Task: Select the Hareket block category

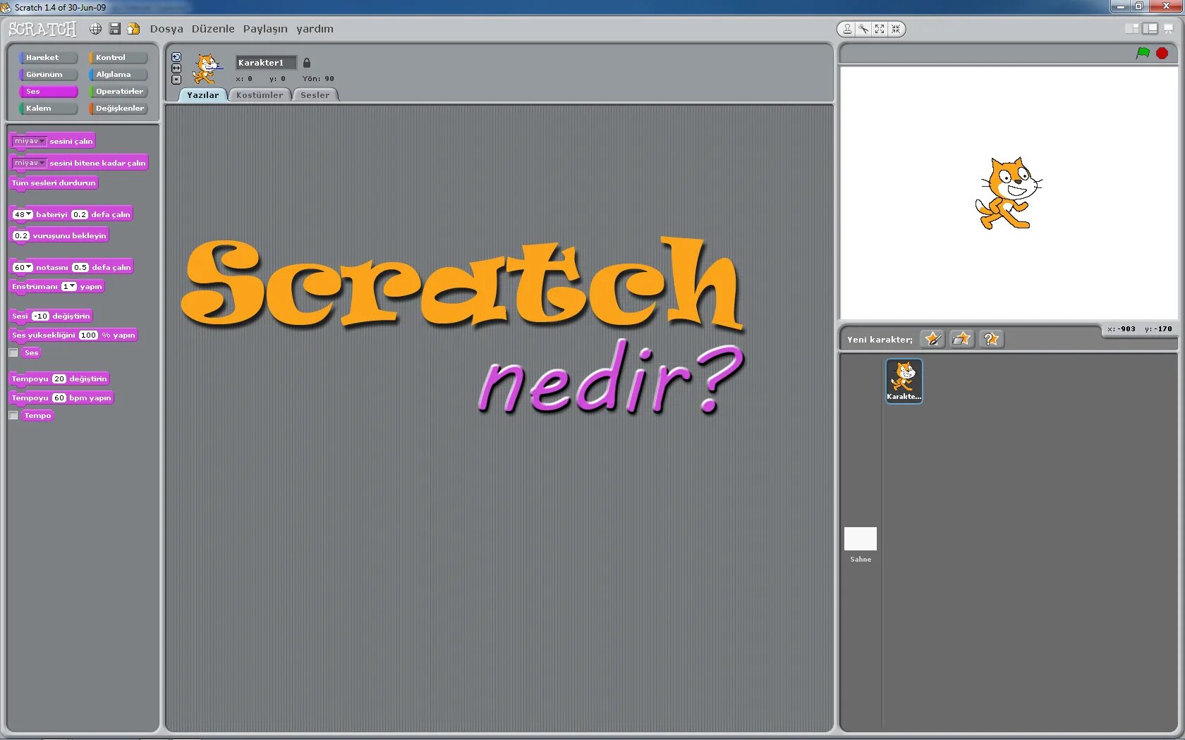Action: [48, 58]
